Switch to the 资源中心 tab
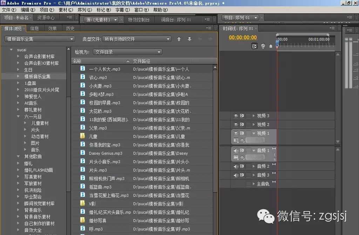The width and height of the screenshot is (359, 235). tap(46, 18)
